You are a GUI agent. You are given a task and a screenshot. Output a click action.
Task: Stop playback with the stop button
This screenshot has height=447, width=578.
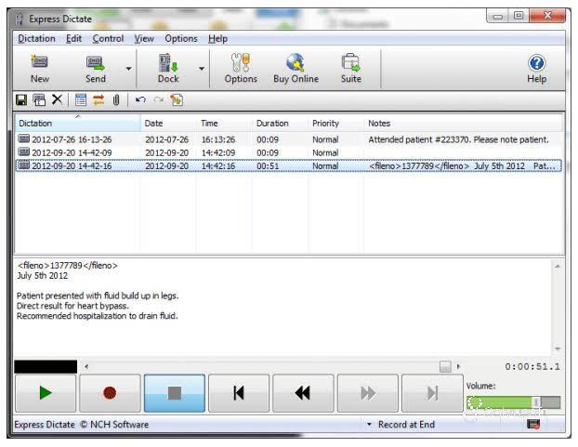click(x=175, y=393)
